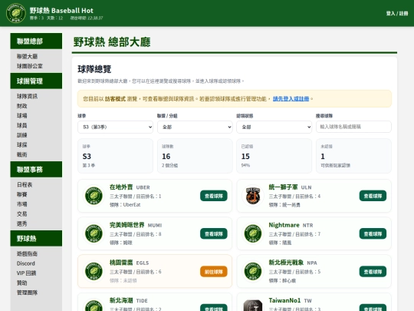Screen dimensions: 414x311
Task: Open VIP 回饋 in the sidebar
Action: [x=26, y=273]
